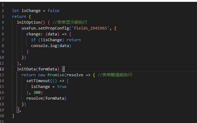The width and height of the screenshot is (197, 123).
Task: Click line number 5 in the gutter
Action: coord(2,28)
